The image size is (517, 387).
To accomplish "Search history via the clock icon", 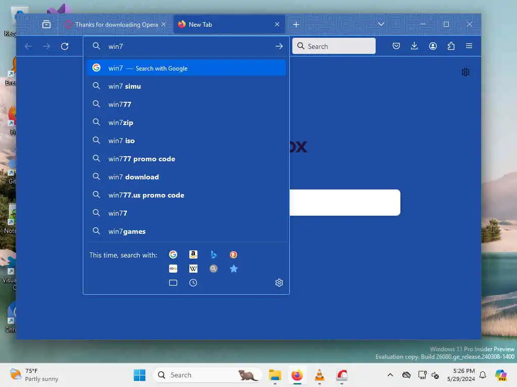I will point(193,283).
